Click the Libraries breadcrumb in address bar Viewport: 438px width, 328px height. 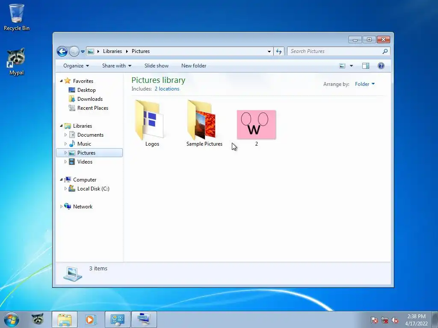[x=112, y=51]
